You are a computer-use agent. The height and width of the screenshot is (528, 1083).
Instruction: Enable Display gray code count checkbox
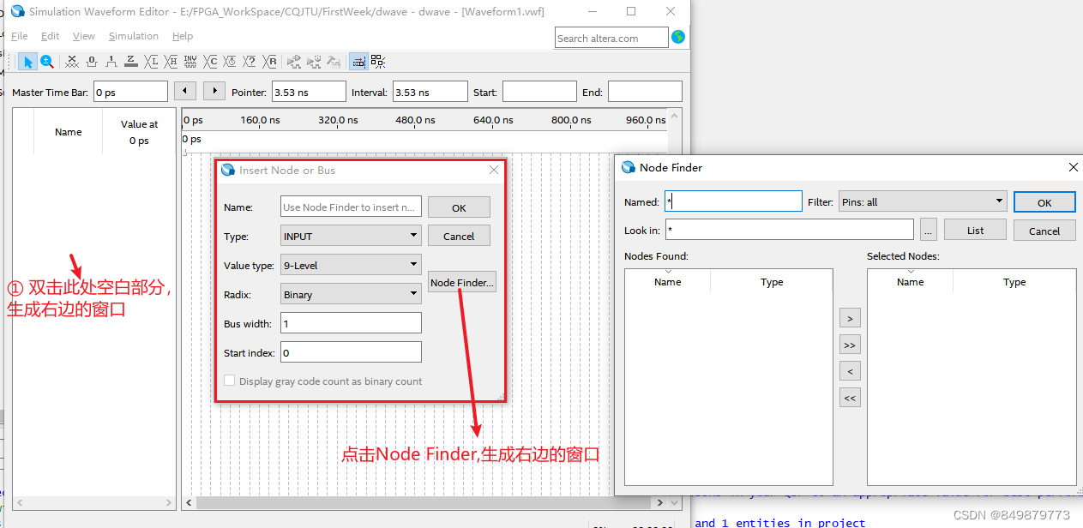coord(229,381)
